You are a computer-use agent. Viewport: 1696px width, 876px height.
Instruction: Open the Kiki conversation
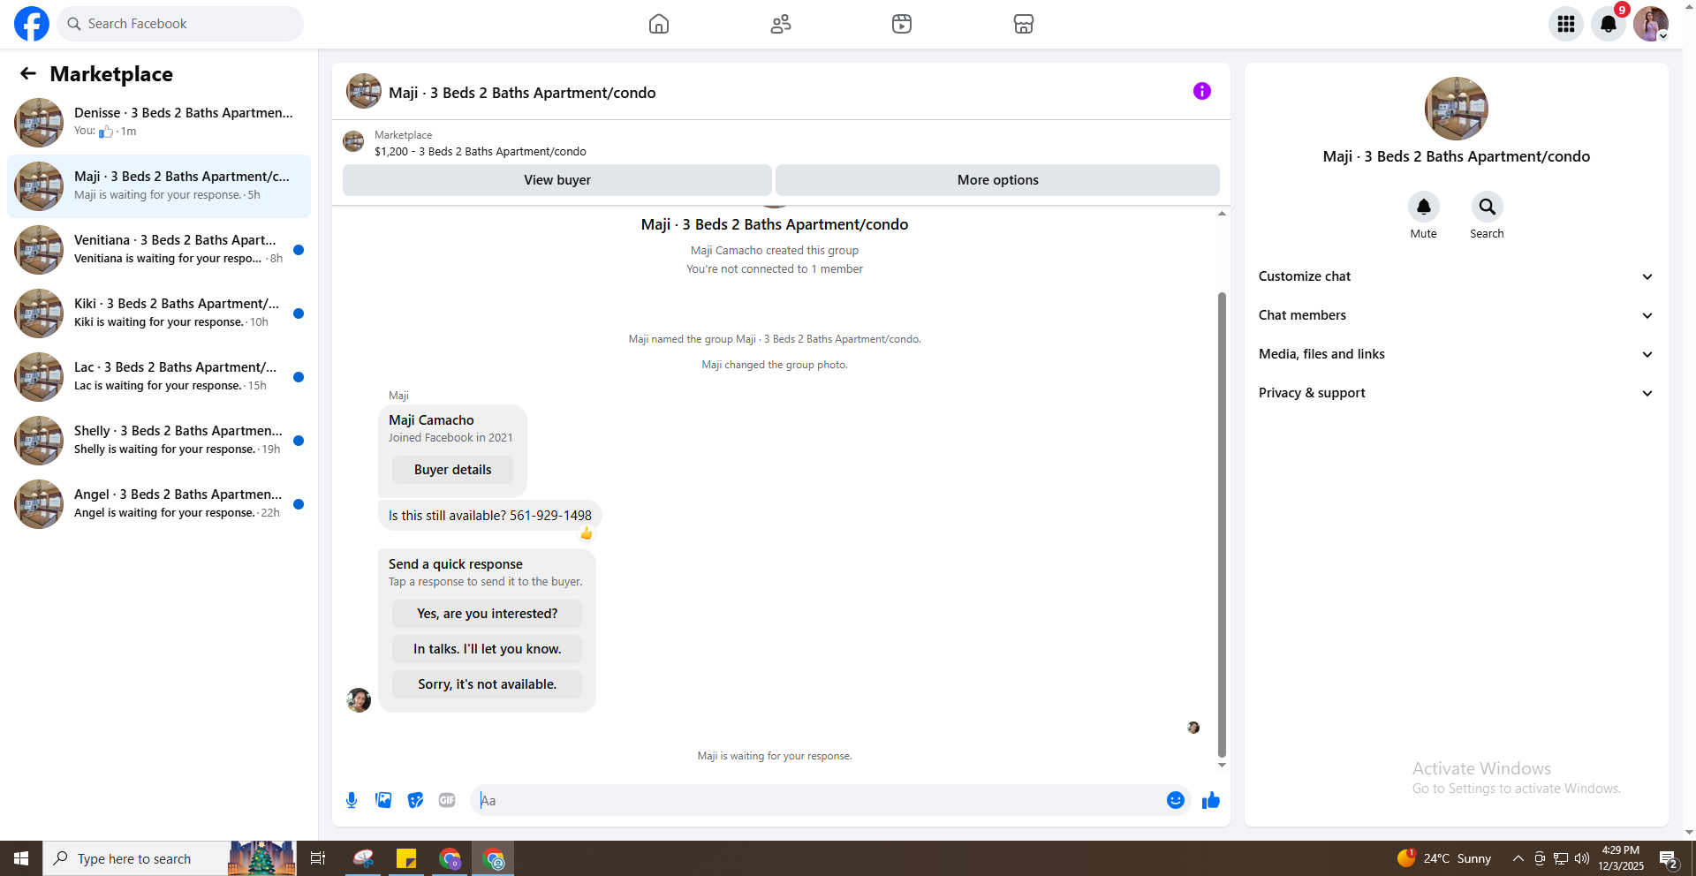click(159, 313)
